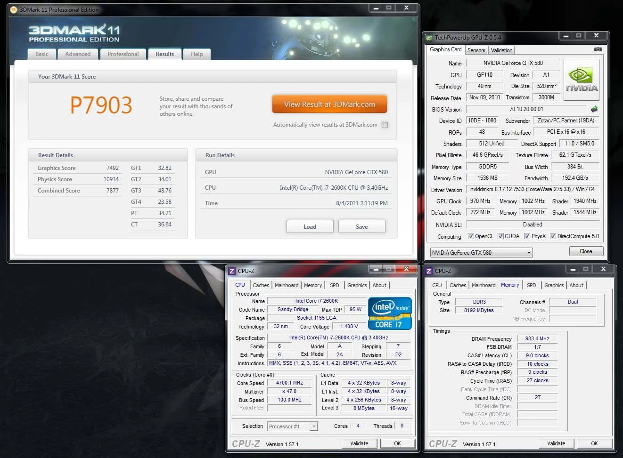This screenshot has height=458, width=623.
Task: Click Validate in the CPU-Z processor window
Action: coord(359,443)
